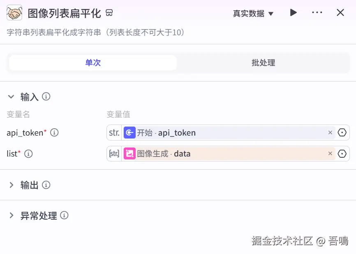Remove the 图像生成 data variable reference
Viewport: 356px width, 254px height.
(x=330, y=154)
